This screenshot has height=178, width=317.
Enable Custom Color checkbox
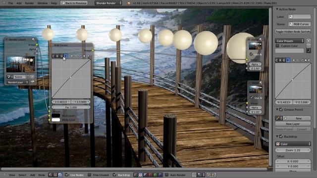point(277,46)
